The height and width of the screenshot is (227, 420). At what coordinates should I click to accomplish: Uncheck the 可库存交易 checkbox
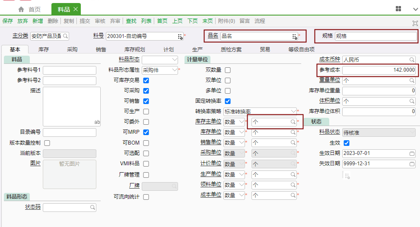tap(146, 80)
